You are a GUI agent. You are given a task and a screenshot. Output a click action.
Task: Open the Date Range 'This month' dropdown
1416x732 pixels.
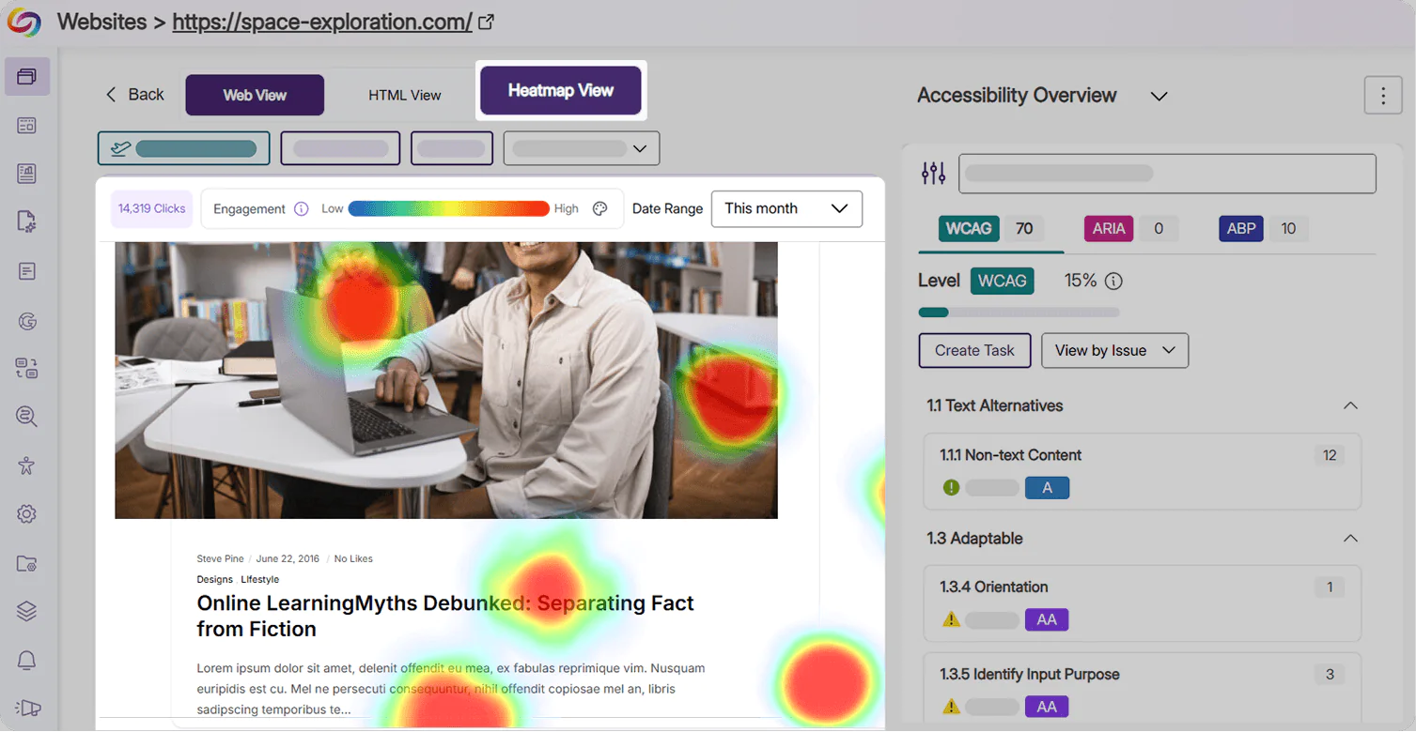click(786, 208)
